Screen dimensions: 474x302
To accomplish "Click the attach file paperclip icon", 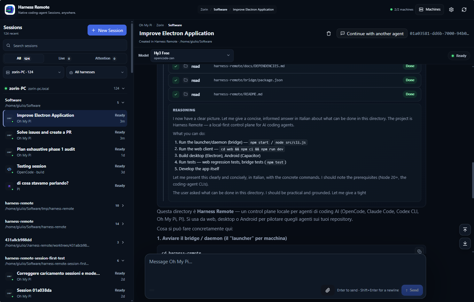I will pyautogui.click(x=328, y=290).
